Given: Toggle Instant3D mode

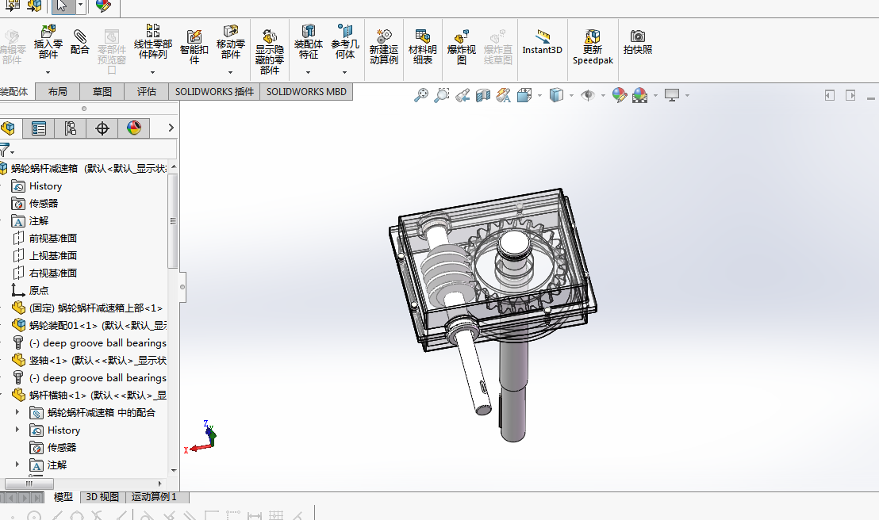Looking at the screenshot, I should point(542,42).
